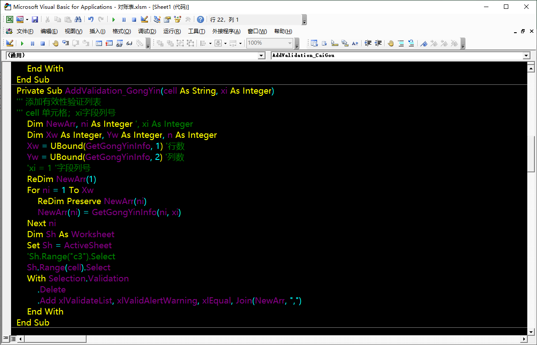Switch to Full Module View at bottom left
The image size is (537, 345).
coord(13,339)
